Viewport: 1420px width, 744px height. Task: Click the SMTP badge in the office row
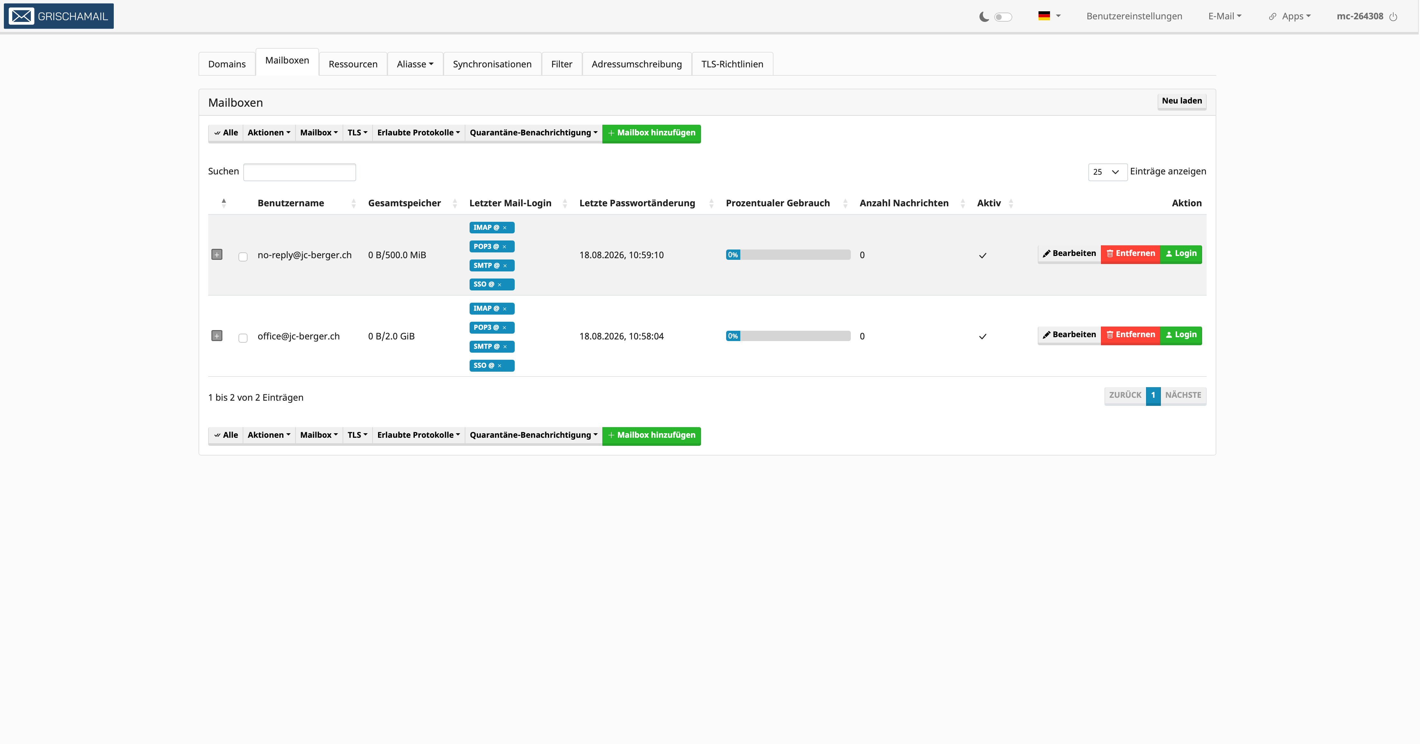click(x=492, y=347)
